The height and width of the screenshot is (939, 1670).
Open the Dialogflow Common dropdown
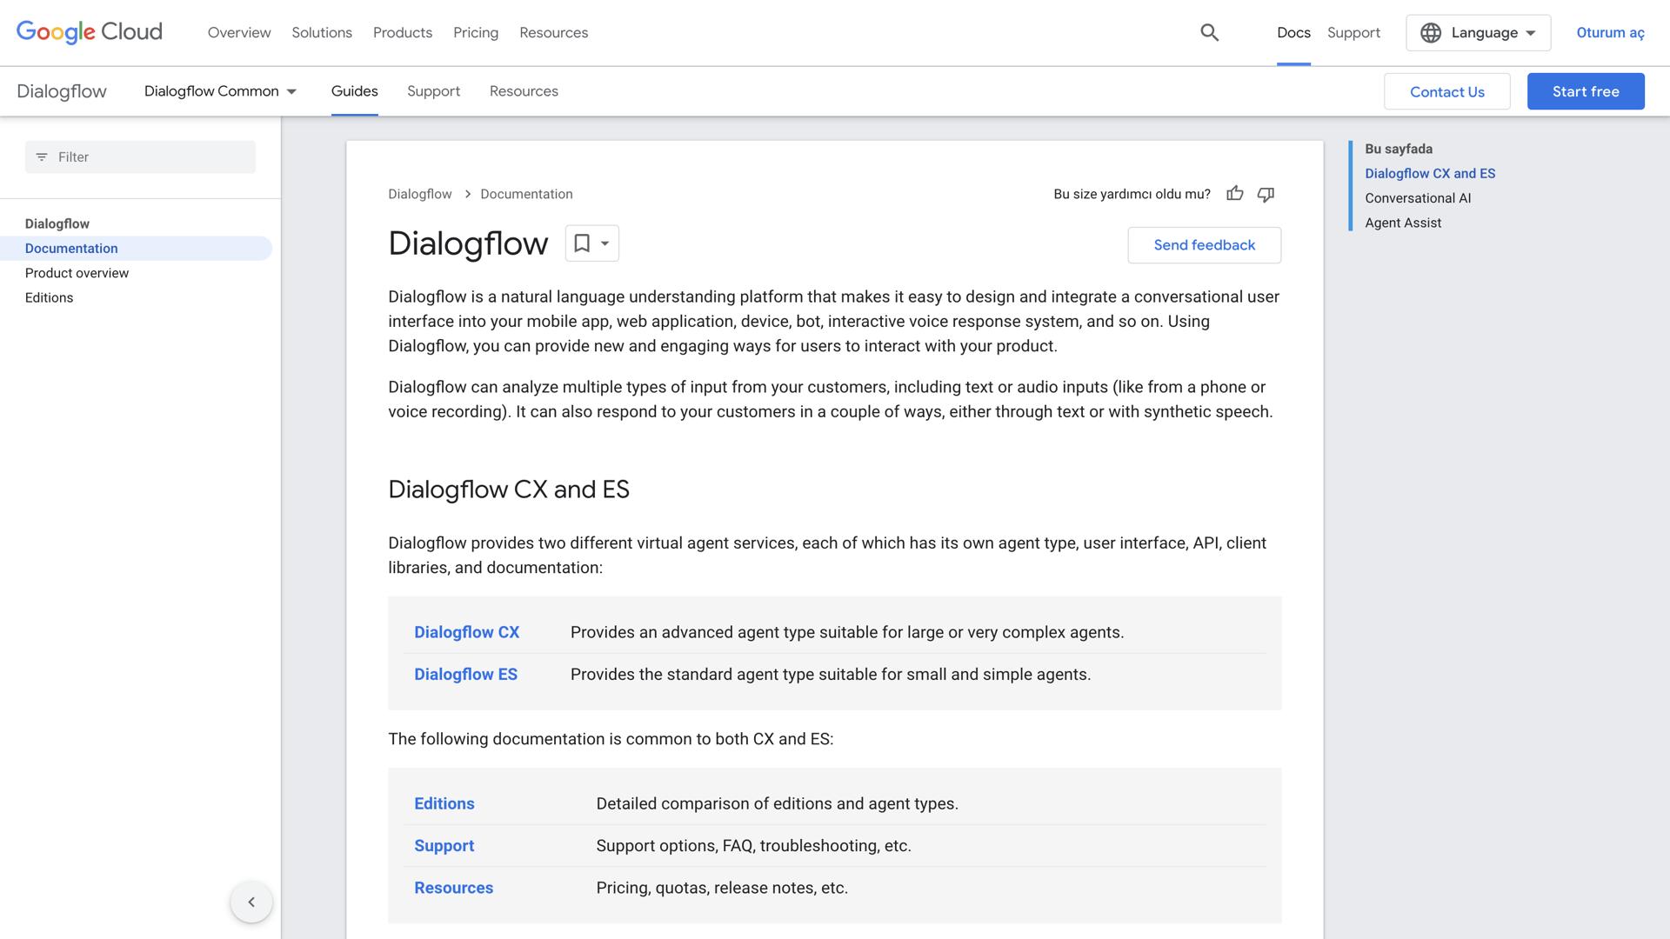click(x=220, y=90)
